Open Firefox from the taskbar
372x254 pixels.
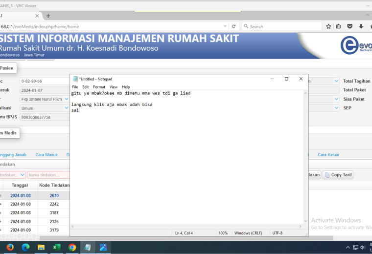point(10,247)
